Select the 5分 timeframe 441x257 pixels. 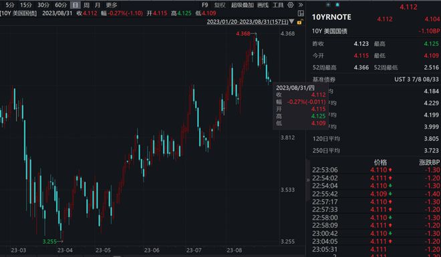pos(10,5)
